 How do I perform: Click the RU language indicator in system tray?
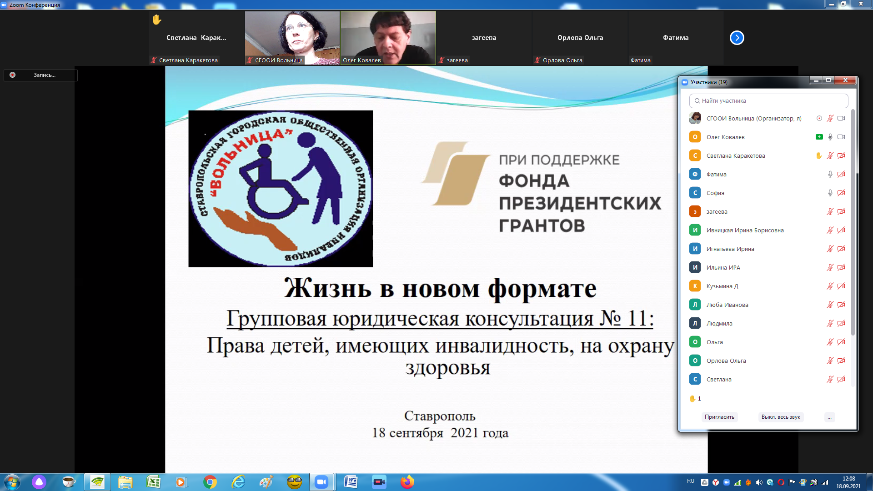[x=691, y=481]
